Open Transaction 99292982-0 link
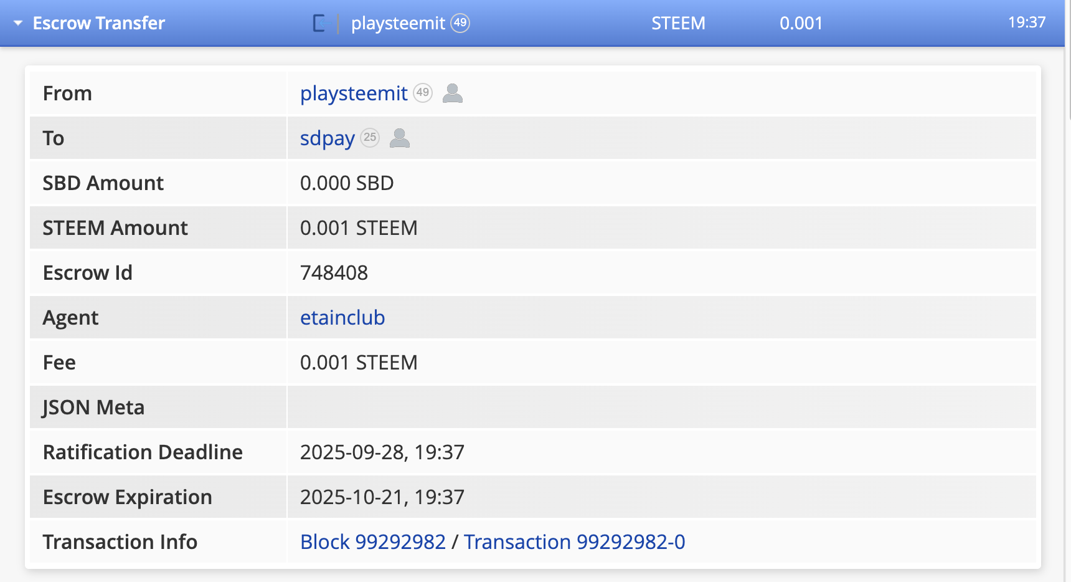The image size is (1071, 582). [575, 542]
